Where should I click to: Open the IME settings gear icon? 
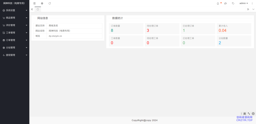[x=253, y=114]
